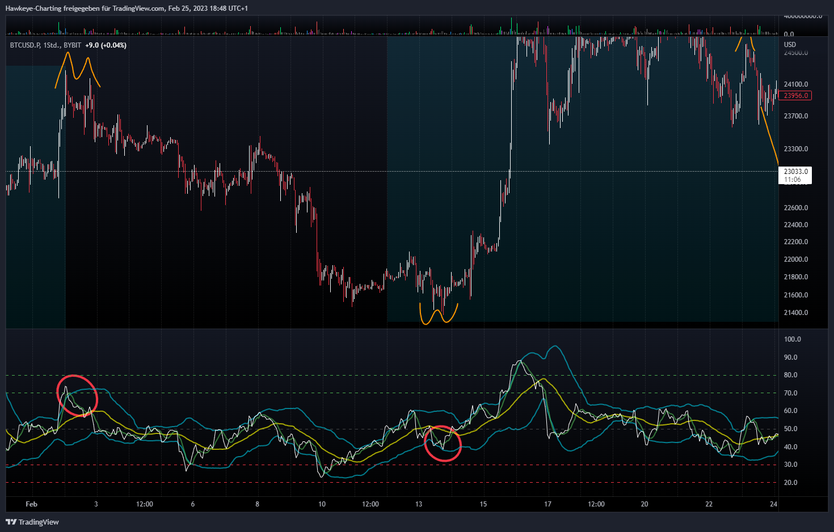Screen dimensions: 834x532
Task: Click the 23300.0 price axis label
Action: click(x=795, y=149)
